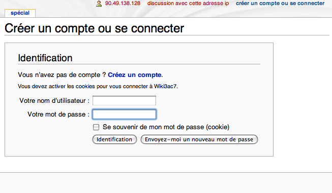Click the cookies notice mentioning Wiki3ac7

[98, 86]
